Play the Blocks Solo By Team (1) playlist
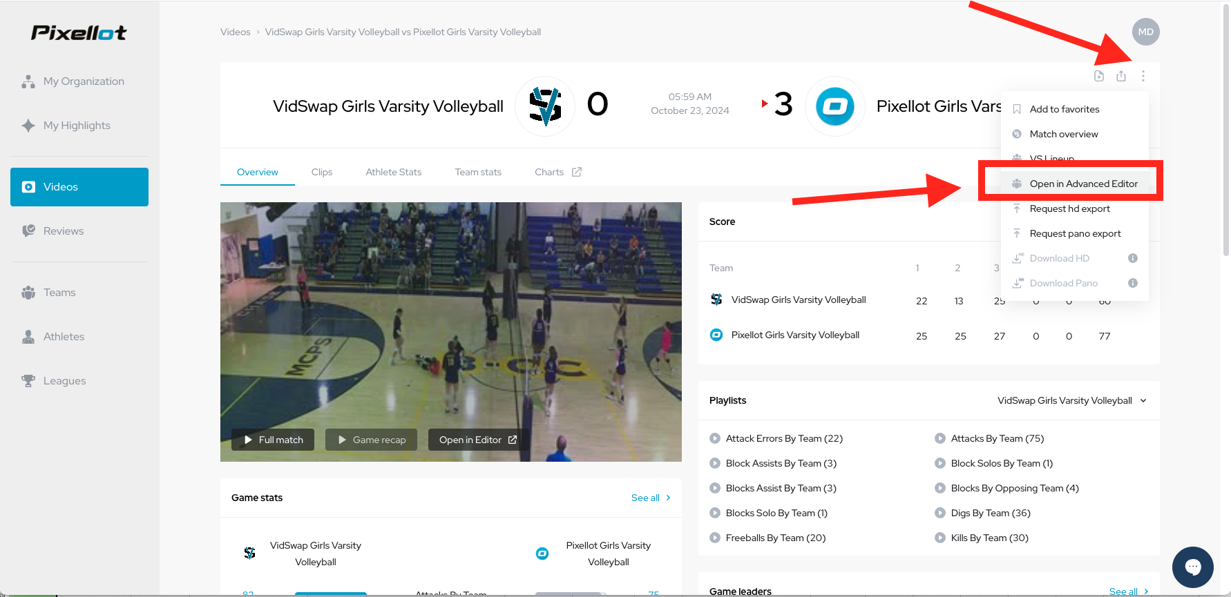Screen dimensions: 1231x597 point(769,513)
